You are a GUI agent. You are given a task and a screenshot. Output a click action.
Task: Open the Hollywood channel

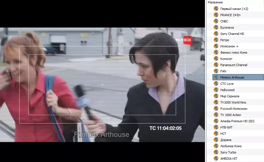(227, 90)
